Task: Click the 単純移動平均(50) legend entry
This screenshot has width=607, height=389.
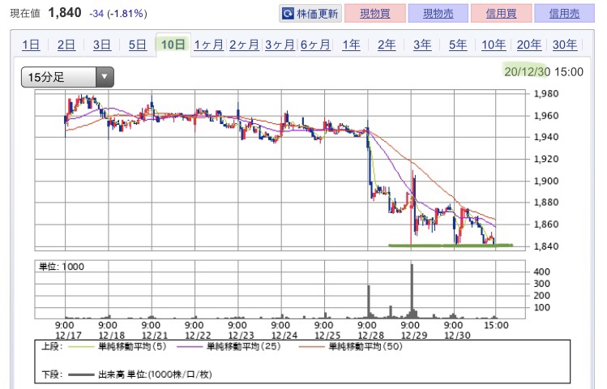Action: click(x=351, y=346)
